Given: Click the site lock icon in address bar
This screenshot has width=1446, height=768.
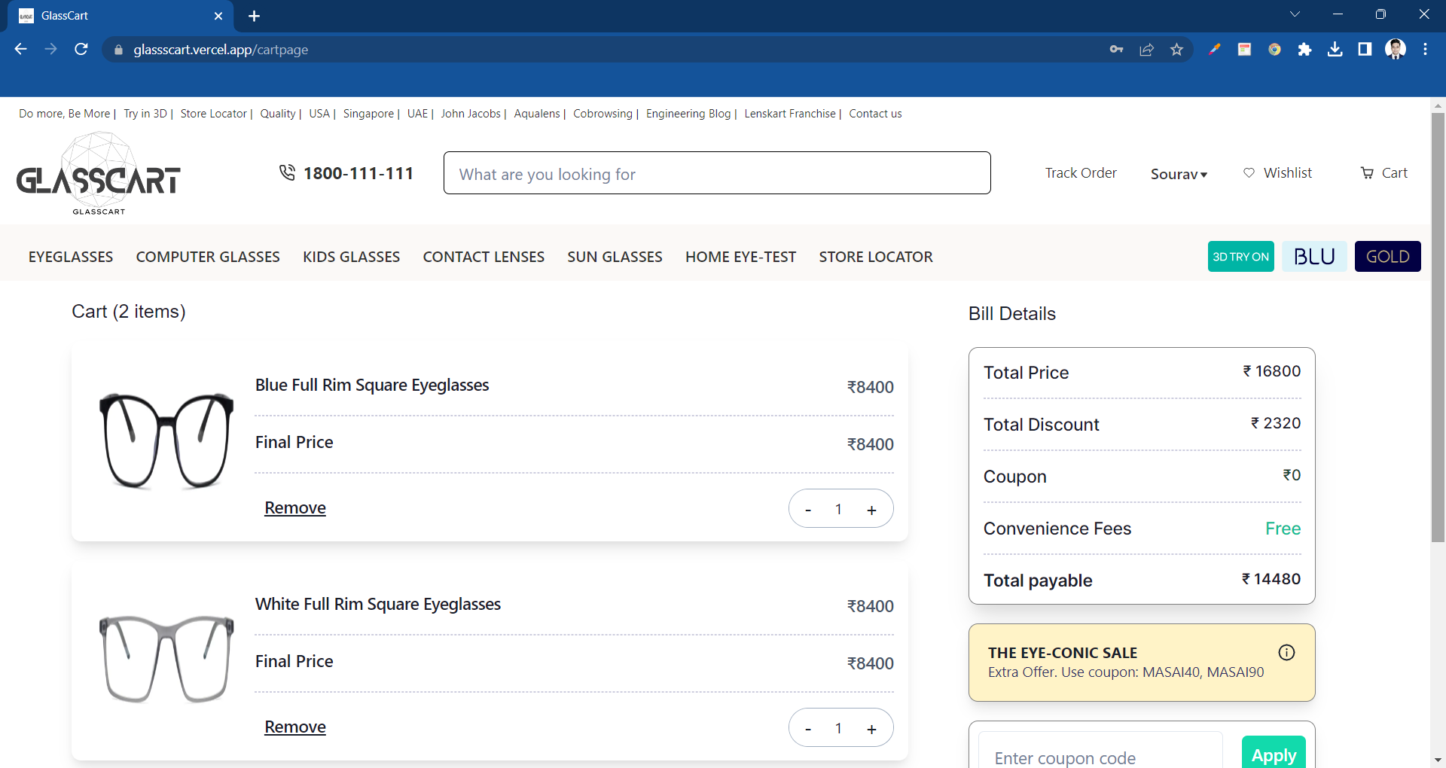Looking at the screenshot, I should coord(118,50).
